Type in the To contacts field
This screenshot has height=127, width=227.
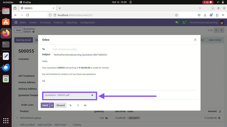(113, 49)
